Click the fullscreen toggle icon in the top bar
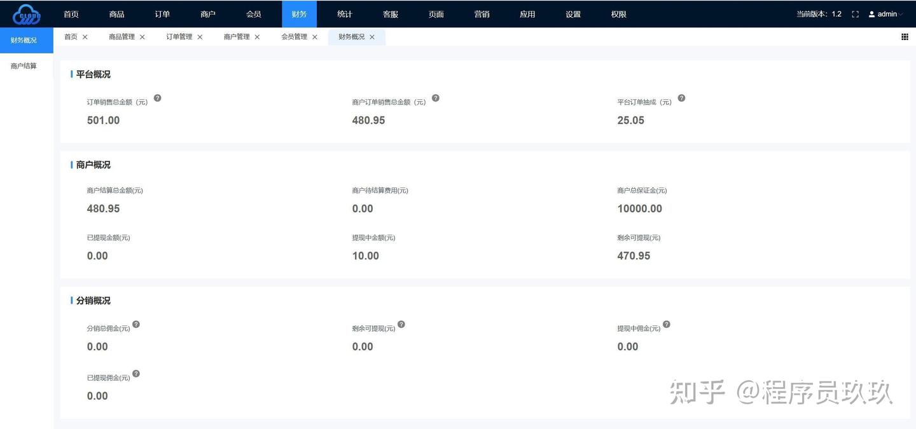 (855, 13)
